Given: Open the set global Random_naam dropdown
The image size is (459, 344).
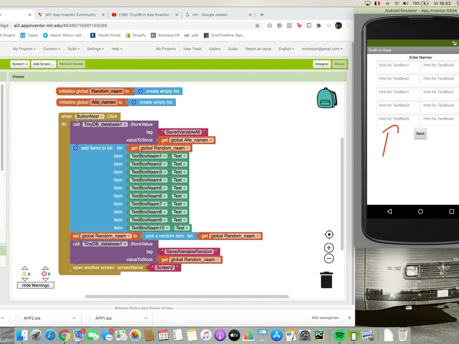Looking at the screenshot, I should click(129, 236).
